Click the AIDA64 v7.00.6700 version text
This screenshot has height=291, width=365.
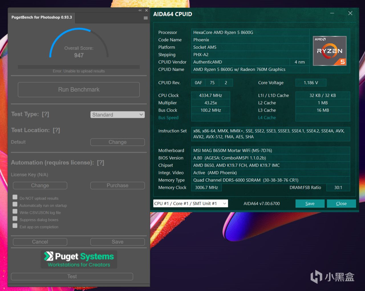(261, 204)
